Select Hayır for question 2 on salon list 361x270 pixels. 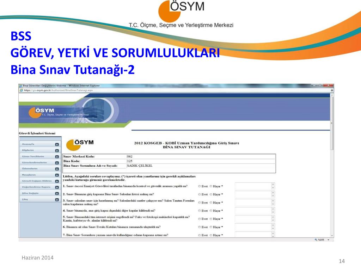click(x=211, y=194)
